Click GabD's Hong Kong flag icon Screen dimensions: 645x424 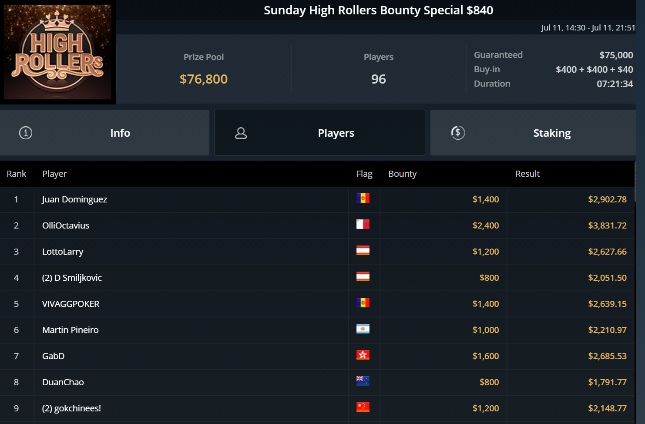pyautogui.click(x=363, y=355)
